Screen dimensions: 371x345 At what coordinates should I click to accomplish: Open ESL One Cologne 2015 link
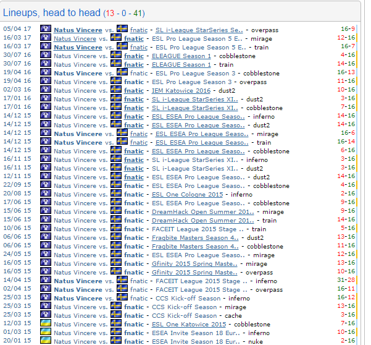(x=188, y=195)
